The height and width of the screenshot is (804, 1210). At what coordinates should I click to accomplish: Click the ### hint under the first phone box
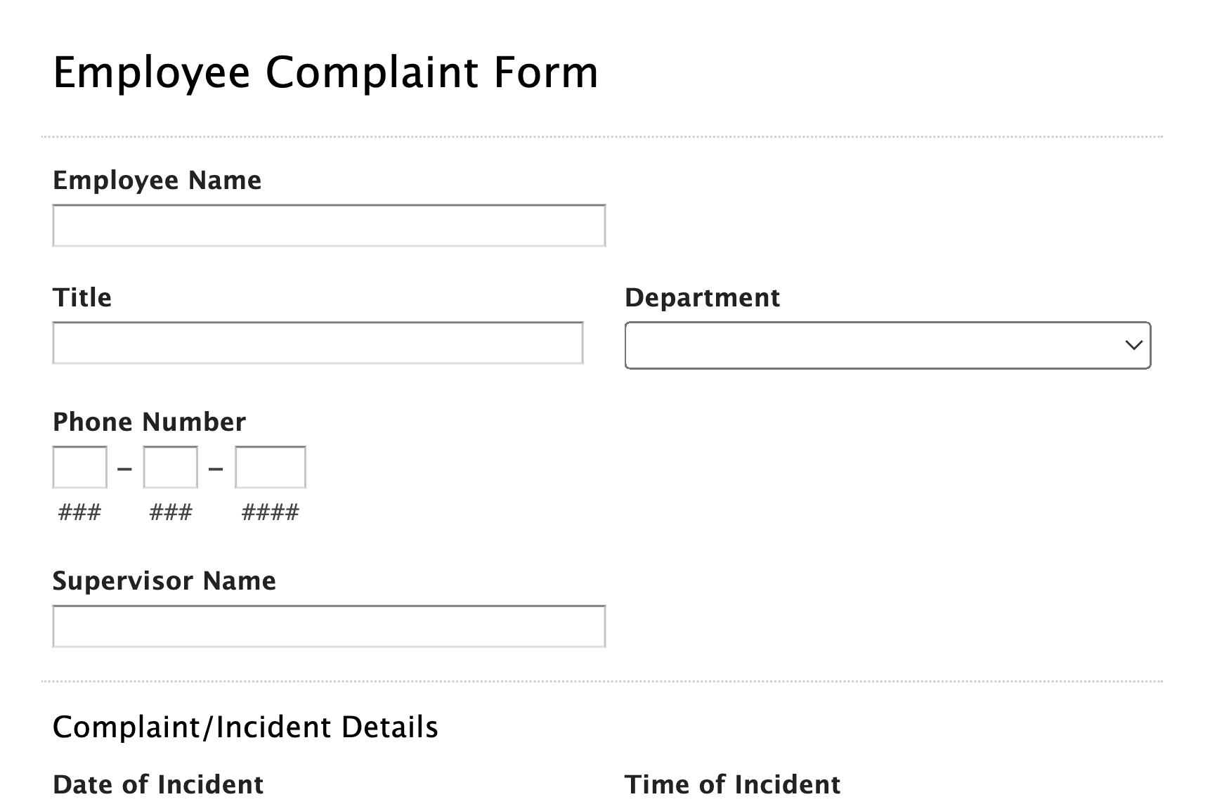(79, 512)
